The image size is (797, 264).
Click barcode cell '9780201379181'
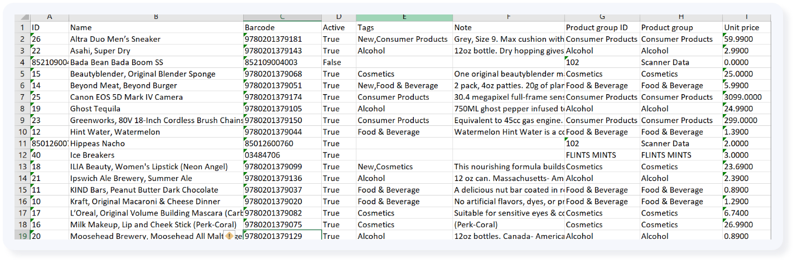click(x=282, y=39)
